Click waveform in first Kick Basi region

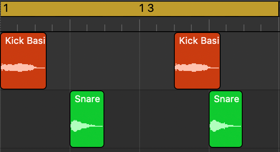[23, 68]
